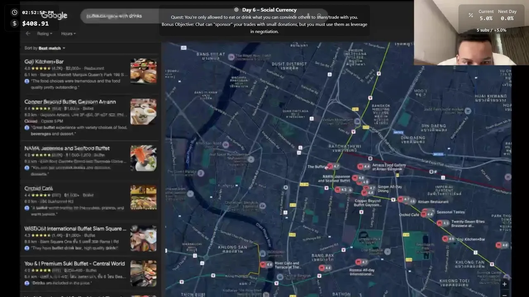This screenshot has height=297, width=529.
Task: Click the Google logo
Action: pyautogui.click(x=54, y=16)
